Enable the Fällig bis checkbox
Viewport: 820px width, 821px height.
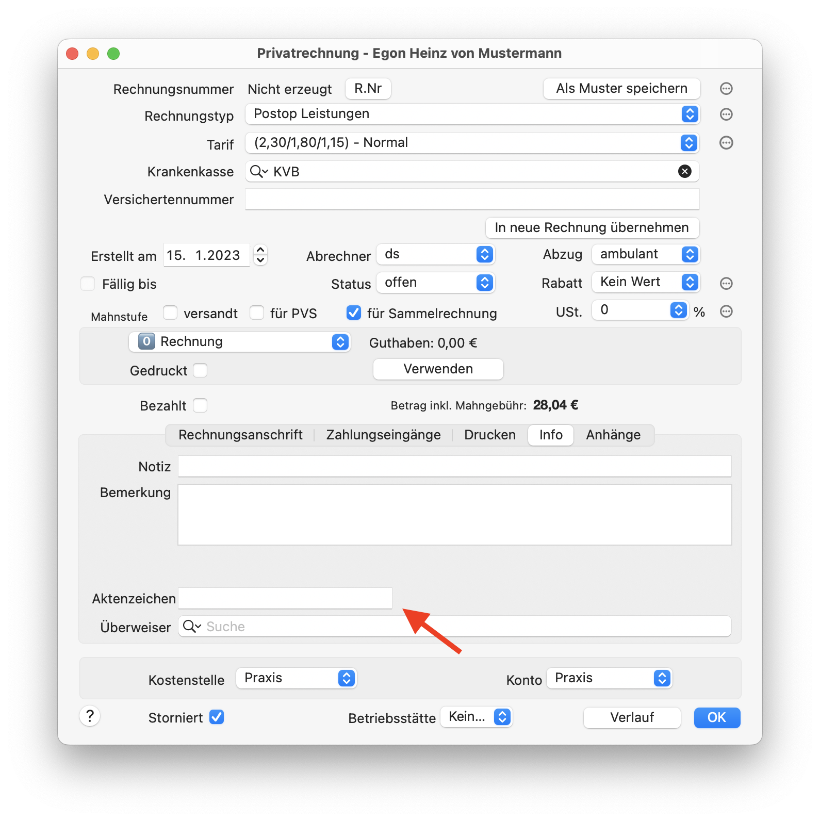88,284
